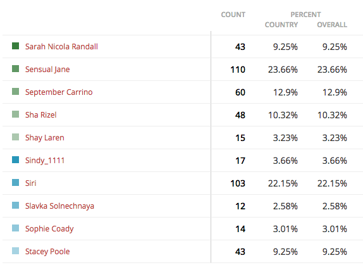Screen dimensions: 363x277
Task: Click the September Carrino name link
Action: [x=59, y=92]
